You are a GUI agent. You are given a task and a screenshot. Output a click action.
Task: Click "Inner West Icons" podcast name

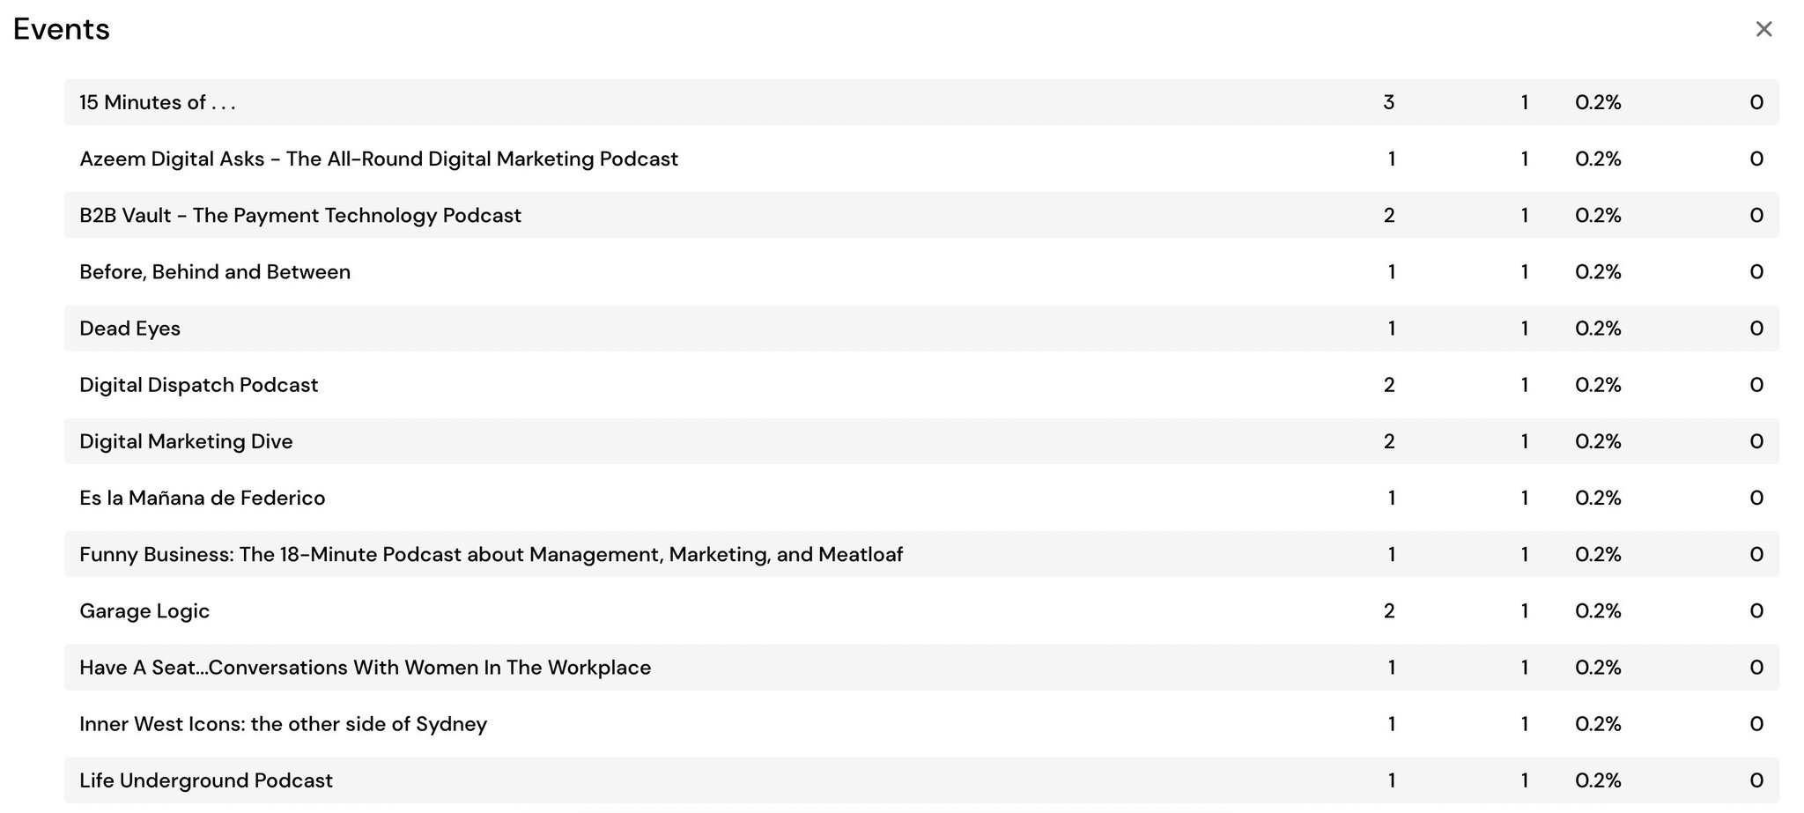[x=284, y=724]
